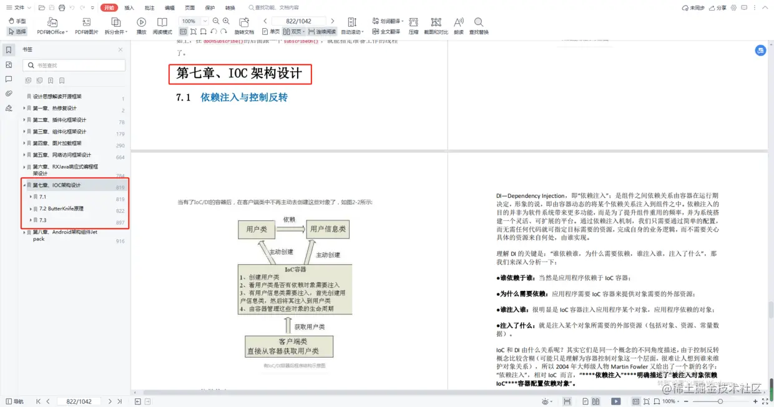Viewport: 774px width, 407px height.
Task: Toggle fit page icon in toolbar
Action: tap(193, 31)
